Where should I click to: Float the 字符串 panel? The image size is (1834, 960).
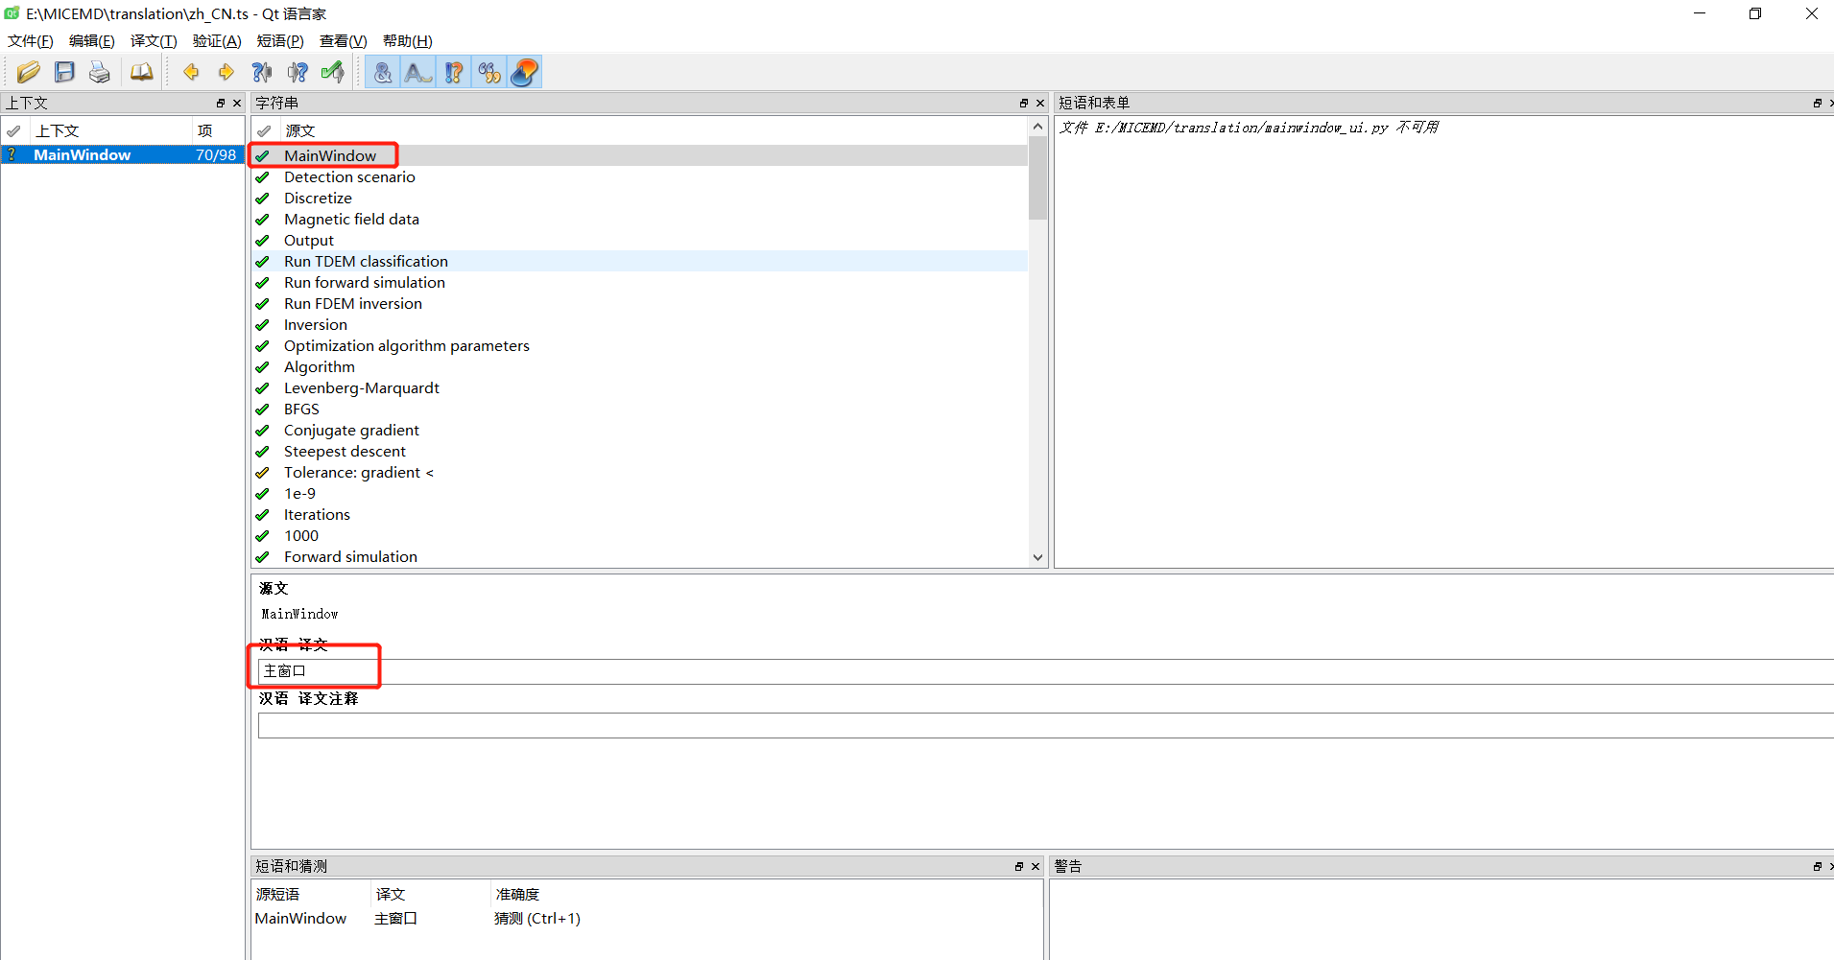tap(1024, 103)
